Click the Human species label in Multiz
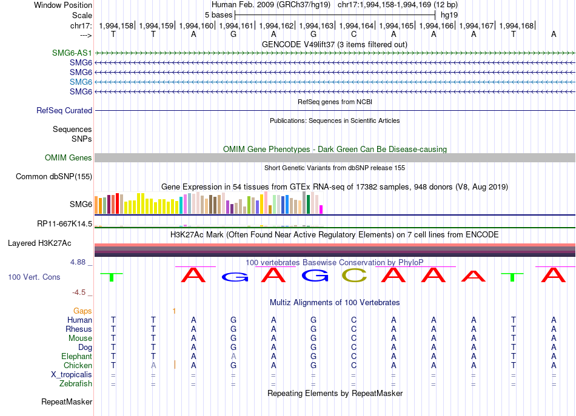576x416 pixels. click(79, 320)
